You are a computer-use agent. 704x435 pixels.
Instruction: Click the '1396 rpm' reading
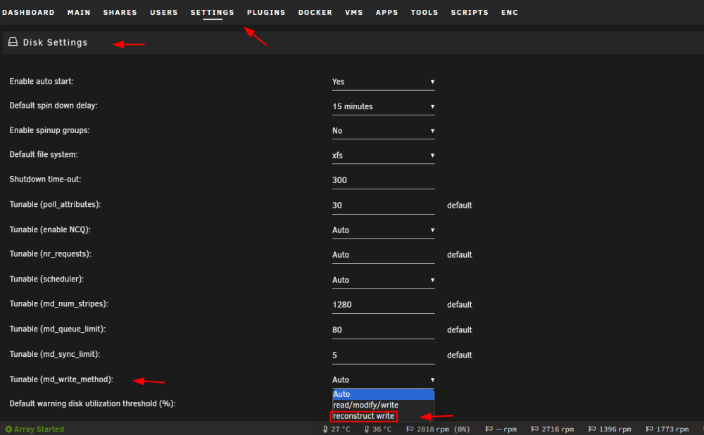(x=615, y=429)
